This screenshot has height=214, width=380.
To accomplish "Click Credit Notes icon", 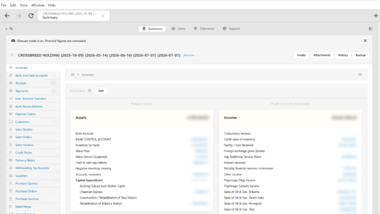I will coord(11,153).
